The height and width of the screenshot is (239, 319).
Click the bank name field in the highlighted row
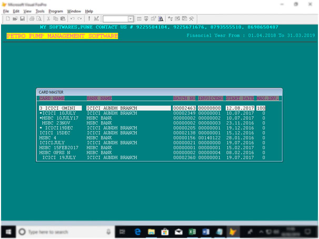coord(128,108)
